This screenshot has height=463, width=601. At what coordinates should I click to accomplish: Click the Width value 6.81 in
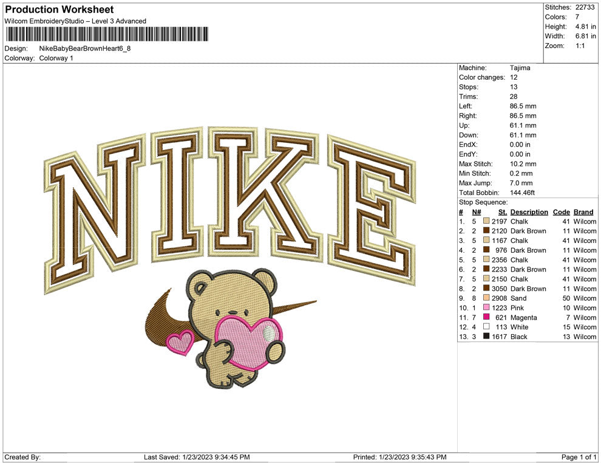pyautogui.click(x=585, y=36)
